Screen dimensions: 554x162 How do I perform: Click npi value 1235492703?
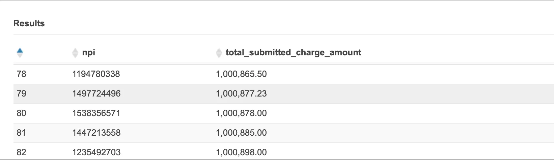coord(96,152)
